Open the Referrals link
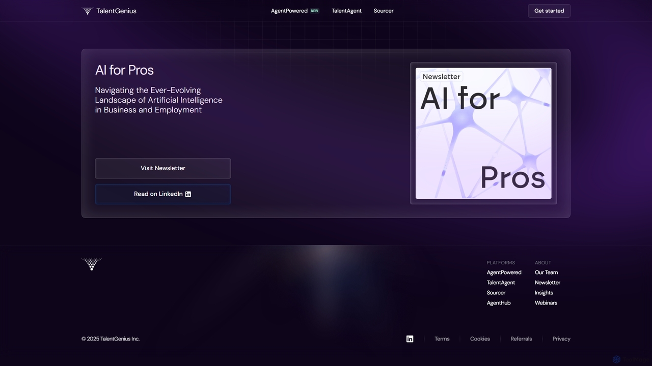The width and height of the screenshot is (652, 366). point(521,339)
